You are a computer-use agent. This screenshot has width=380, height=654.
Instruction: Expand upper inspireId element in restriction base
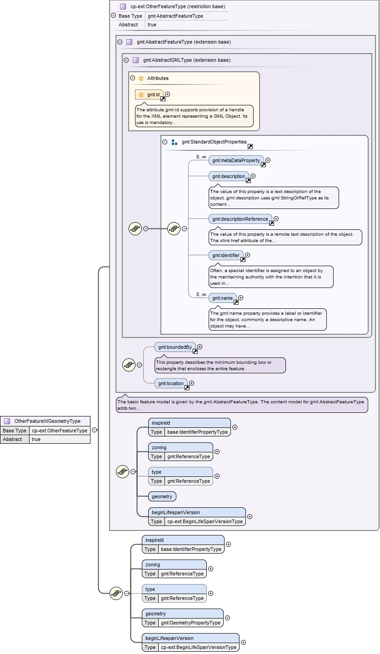click(x=235, y=427)
